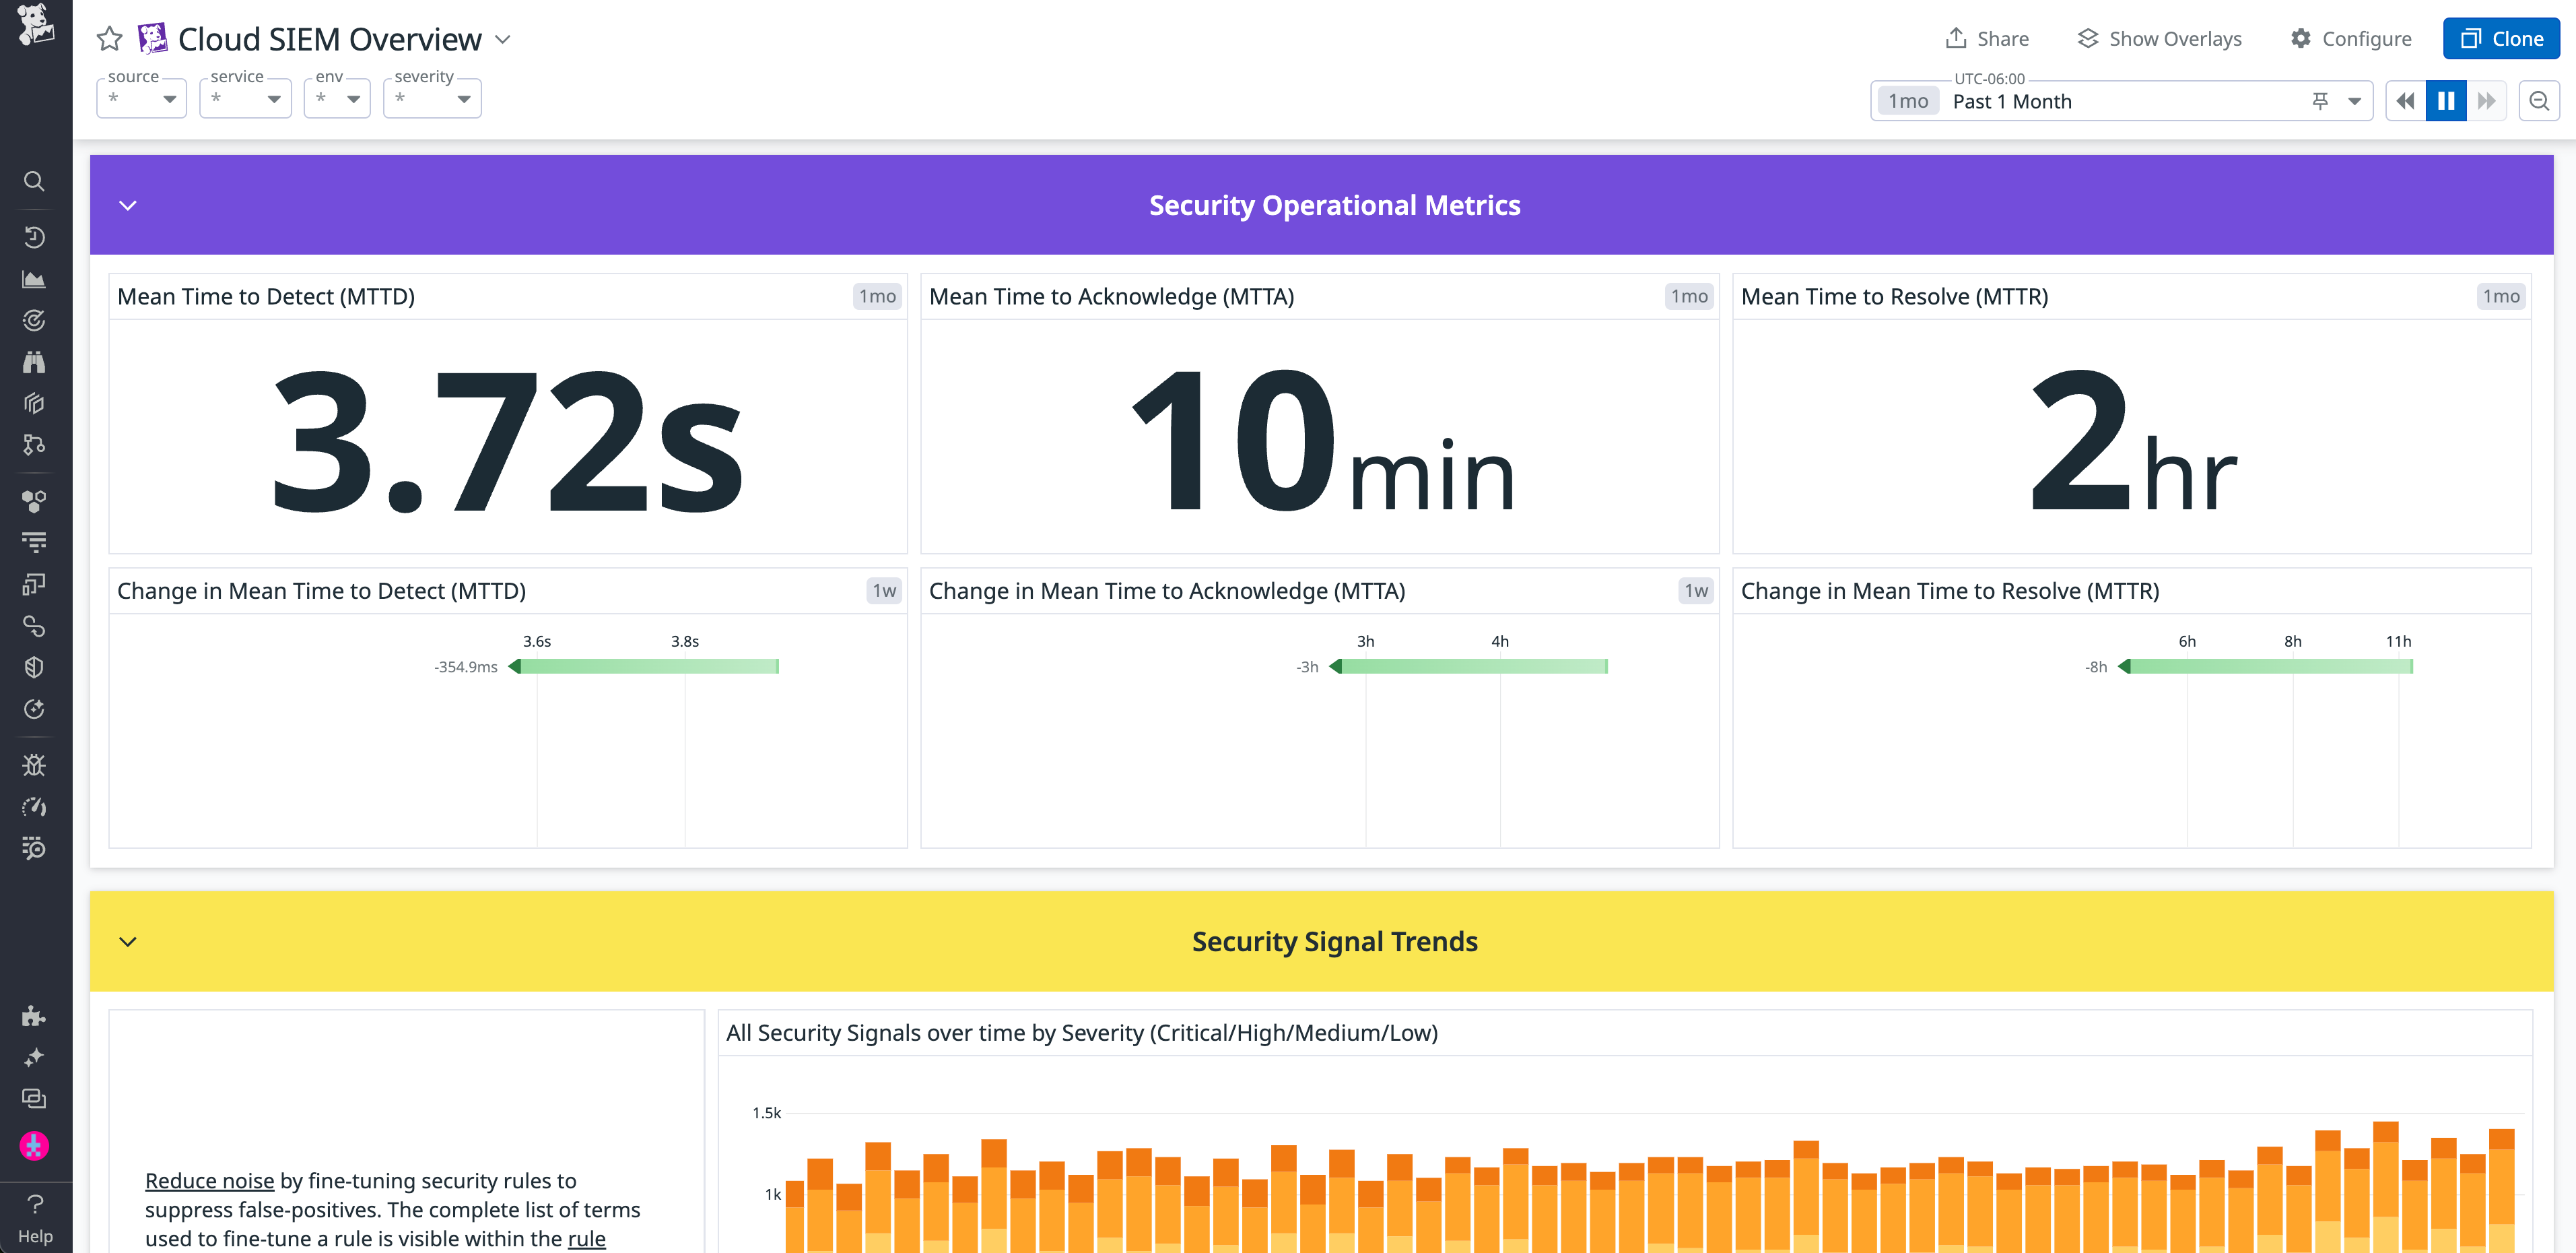Viewport: 2576px width, 1253px height.
Task: Open the recent history clock icon
Action: click(x=34, y=237)
